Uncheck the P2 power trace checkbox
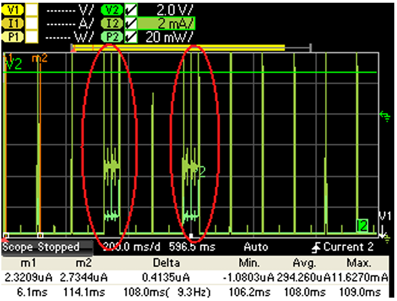Viewport: 397px width, 301px height. (131, 37)
